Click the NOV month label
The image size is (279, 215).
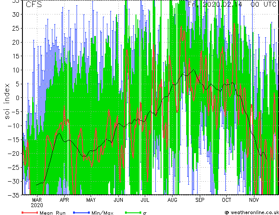tap(254, 200)
